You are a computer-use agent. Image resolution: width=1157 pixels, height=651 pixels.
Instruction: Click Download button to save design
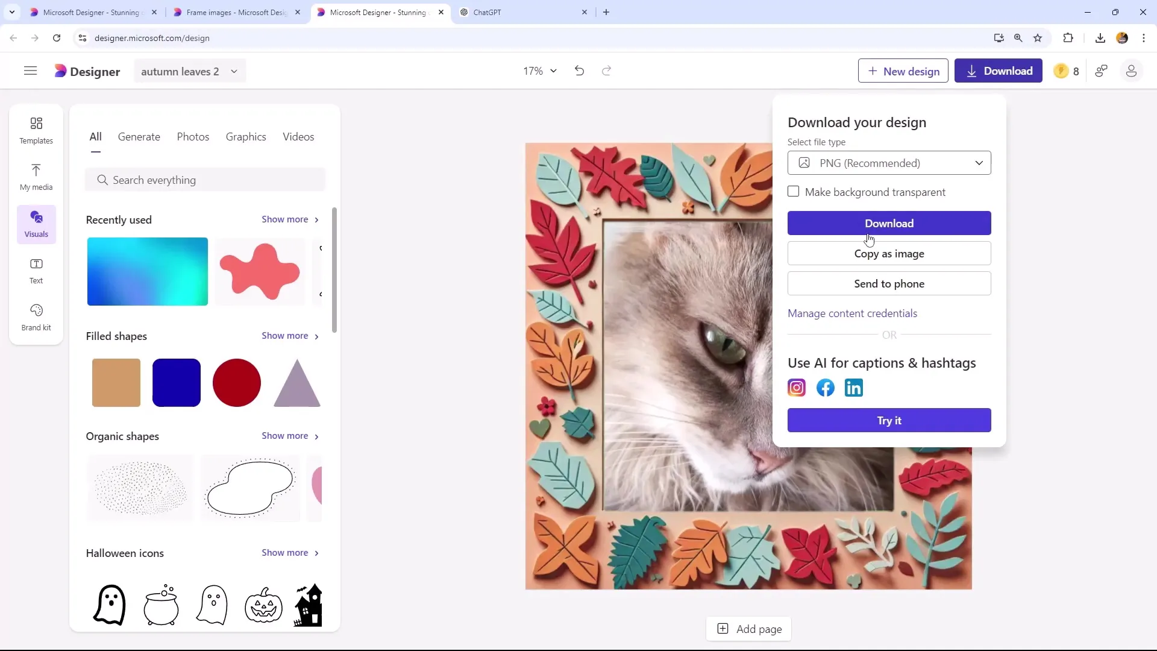coord(889,222)
